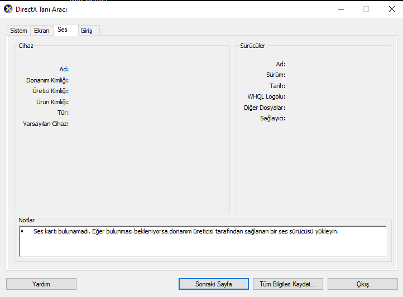Screen dimensions: 403x297
Task: Click the Ad label in Sürücüler group
Action: [281, 64]
